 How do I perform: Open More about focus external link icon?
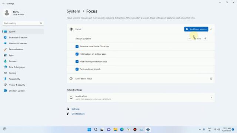click(211, 79)
